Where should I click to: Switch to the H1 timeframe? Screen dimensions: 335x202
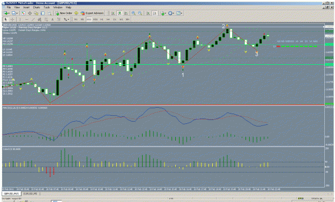pos(102,19)
